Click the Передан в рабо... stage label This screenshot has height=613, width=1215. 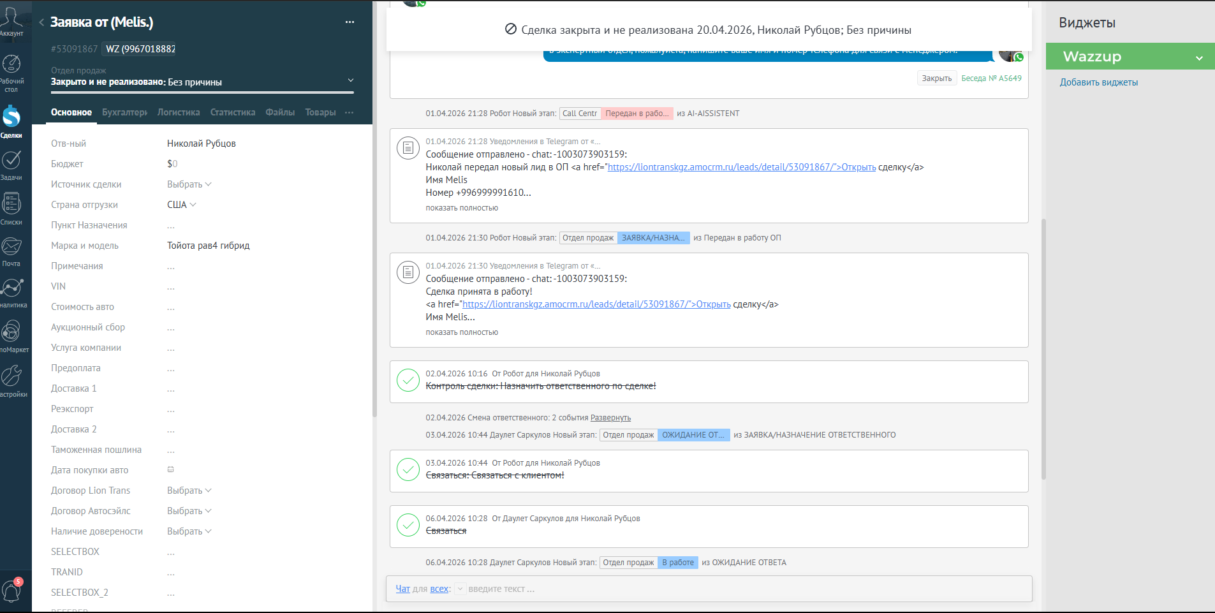637,114
